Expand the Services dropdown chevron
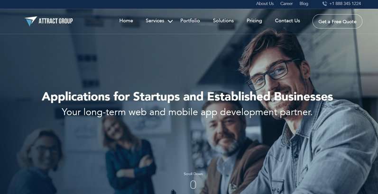378x194 pixels. 170,21
